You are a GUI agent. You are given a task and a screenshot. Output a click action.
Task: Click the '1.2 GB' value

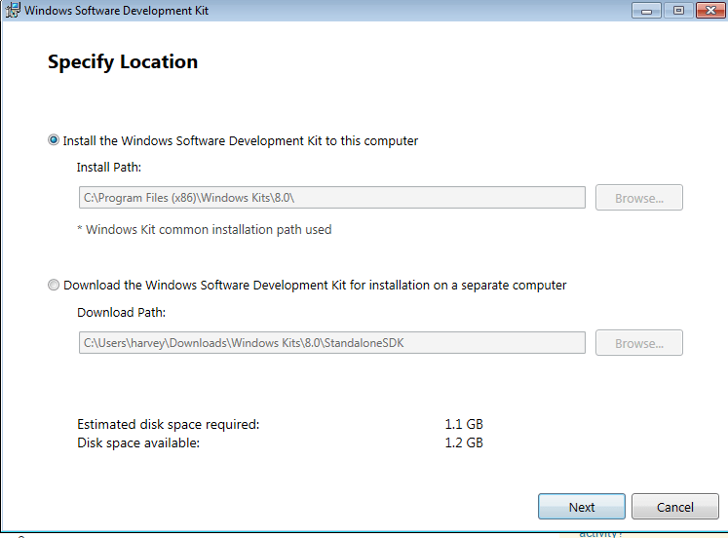tap(464, 442)
